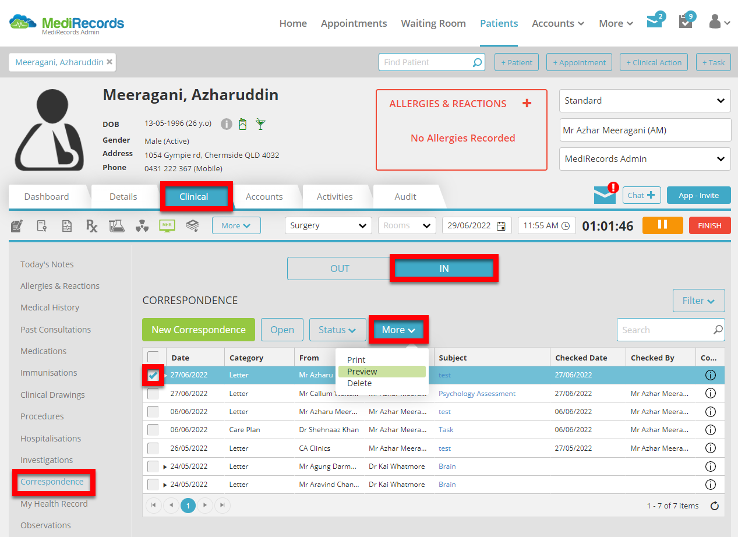Open the Rx prescription icon
This screenshot has height=537, width=738.
[x=91, y=225]
